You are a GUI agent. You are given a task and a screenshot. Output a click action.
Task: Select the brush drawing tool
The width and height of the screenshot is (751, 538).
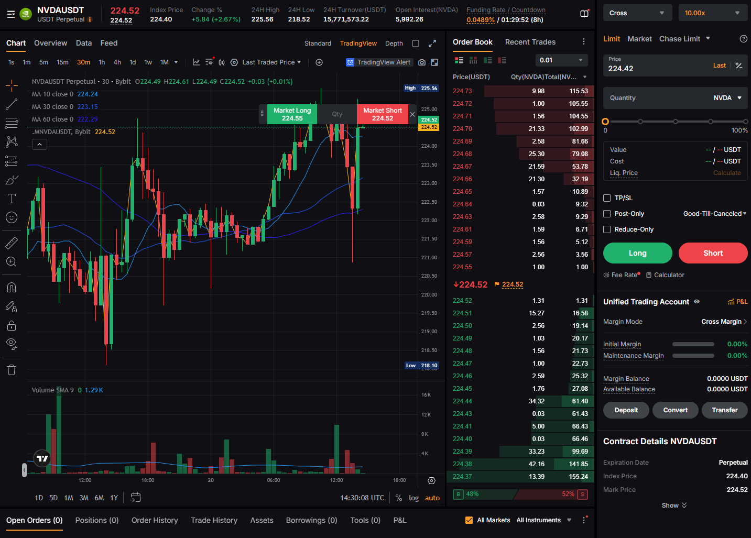tap(12, 180)
